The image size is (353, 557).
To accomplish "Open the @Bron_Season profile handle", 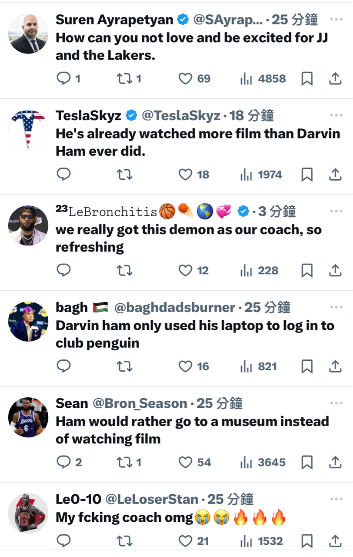I will (140, 403).
